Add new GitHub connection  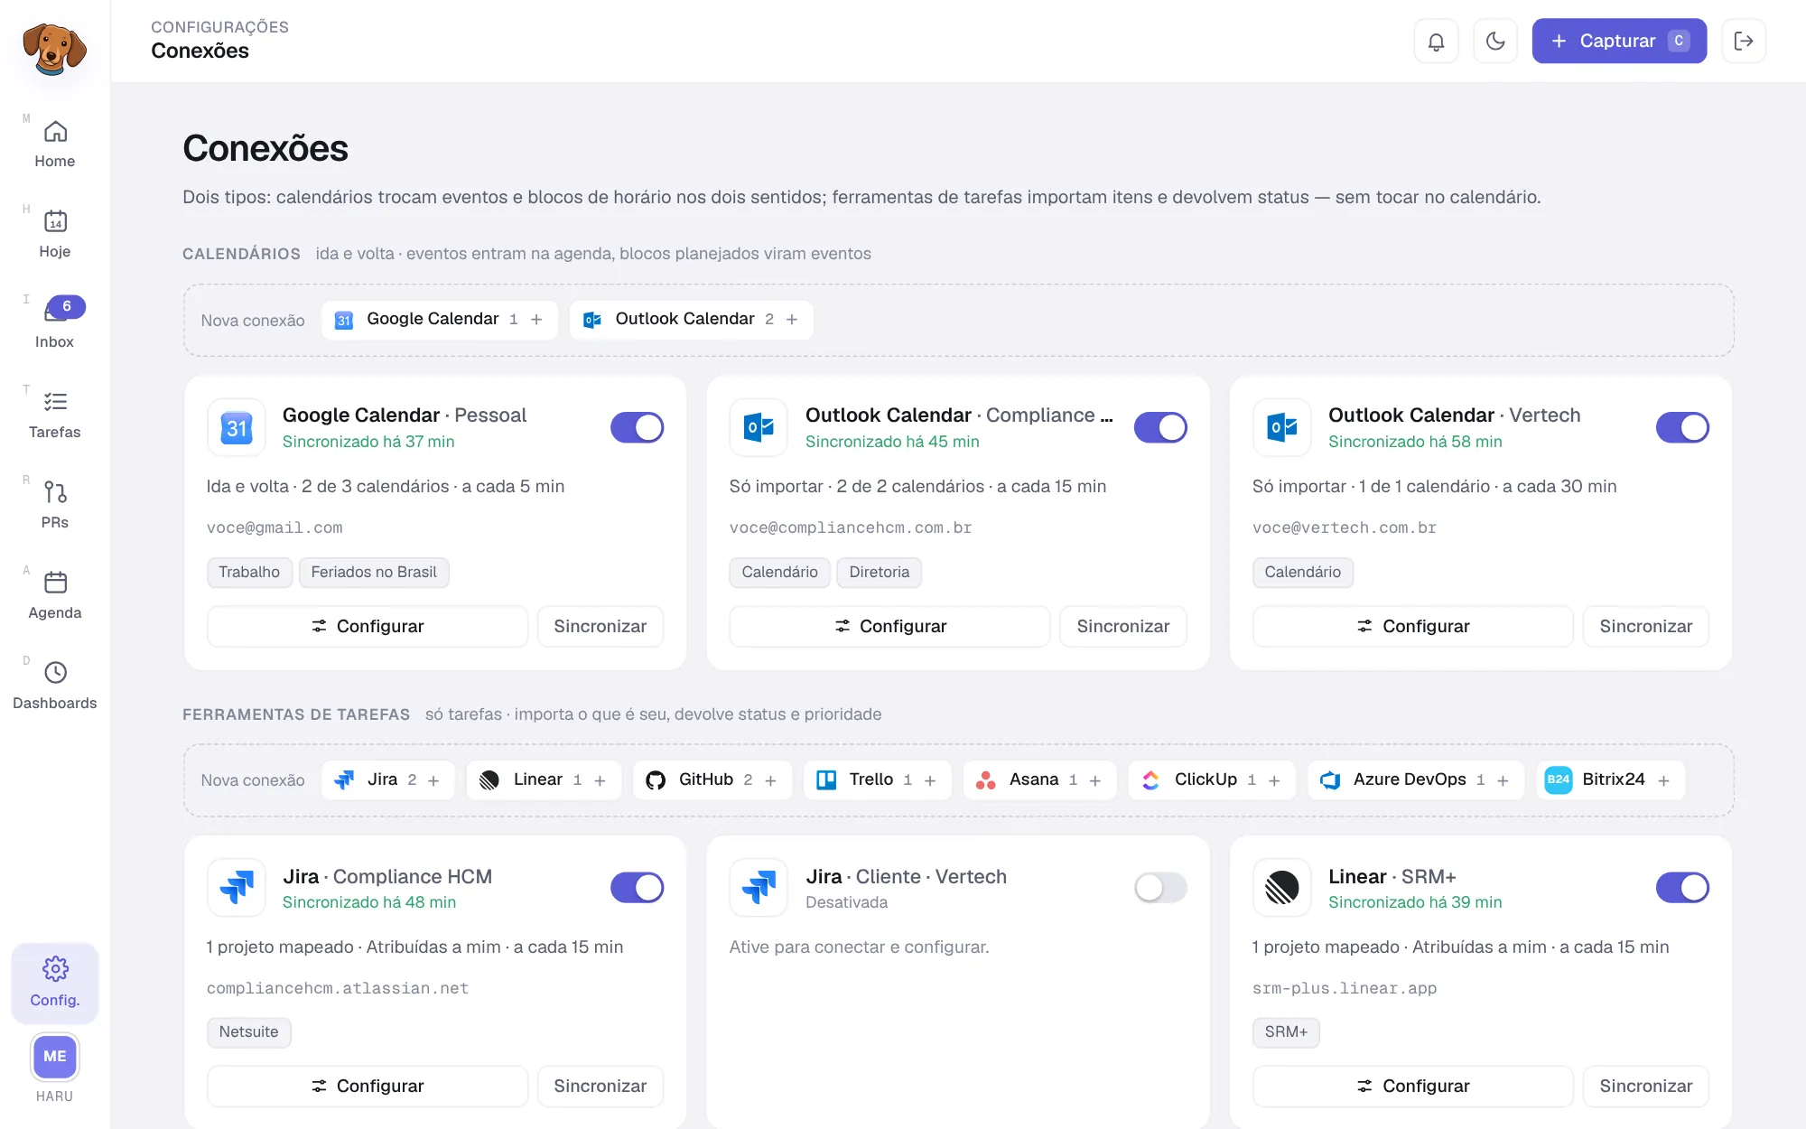click(712, 780)
